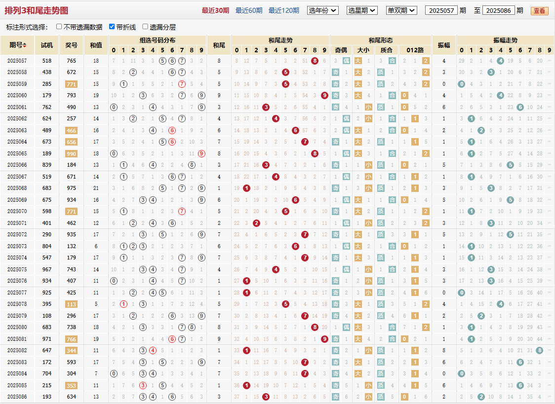Click the 奖号 column header
Screen dimensions: 555x404
[x=72, y=45]
